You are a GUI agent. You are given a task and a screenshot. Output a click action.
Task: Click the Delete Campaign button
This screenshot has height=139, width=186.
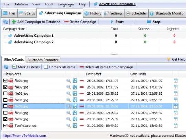tap(80, 22)
